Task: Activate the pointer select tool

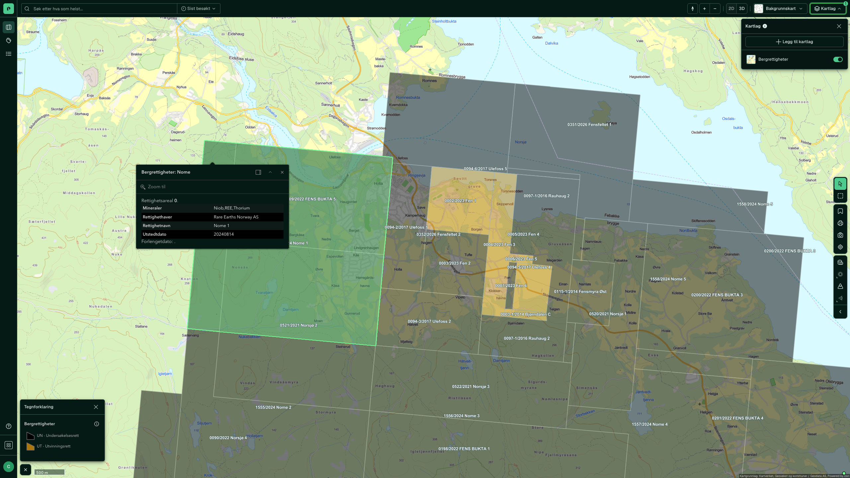Action: [x=840, y=184]
